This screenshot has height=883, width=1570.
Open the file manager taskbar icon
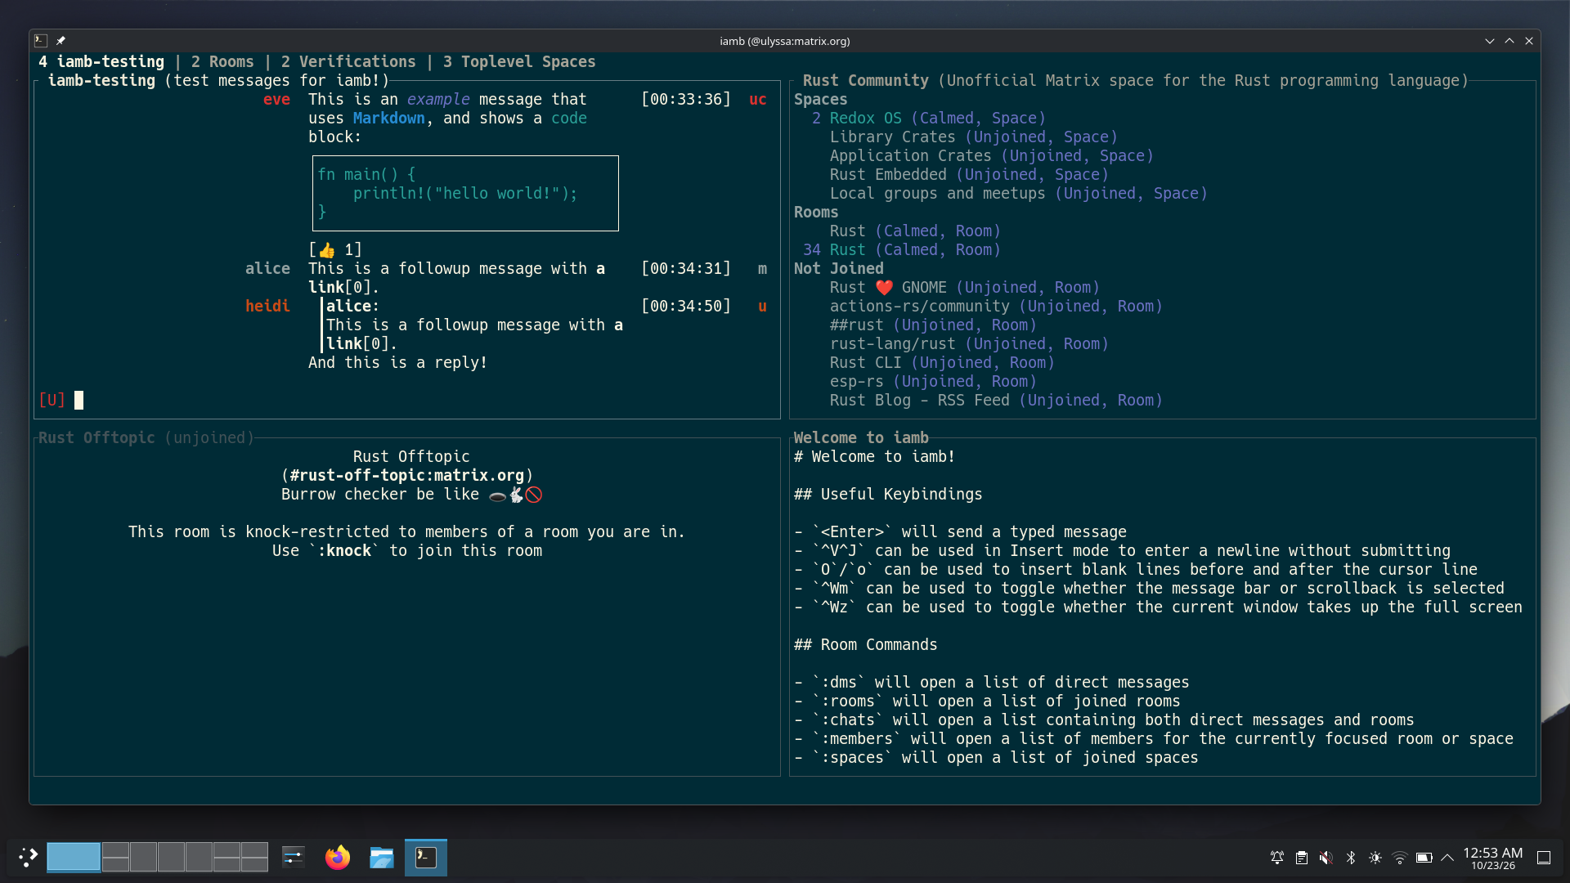coord(381,857)
